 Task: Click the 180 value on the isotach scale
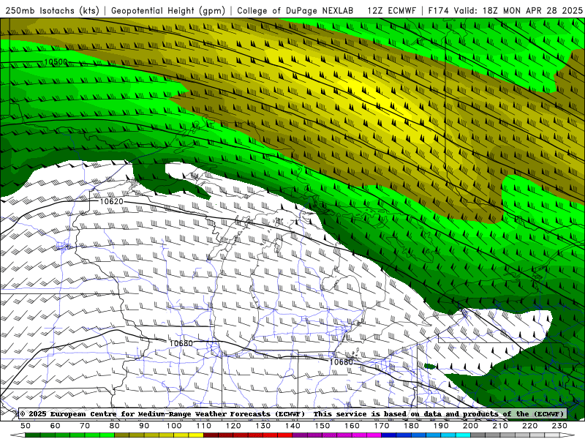[412, 426]
